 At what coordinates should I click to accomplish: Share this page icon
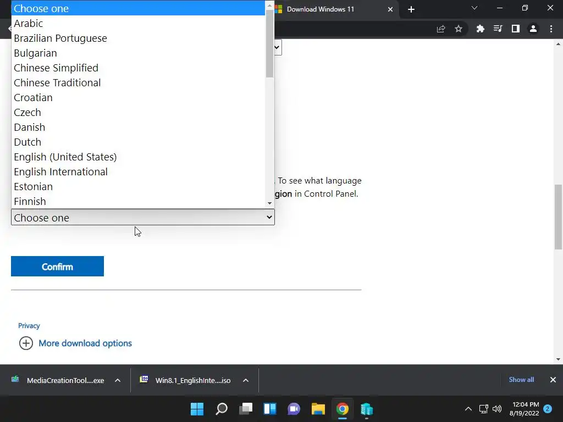tap(441, 29)
